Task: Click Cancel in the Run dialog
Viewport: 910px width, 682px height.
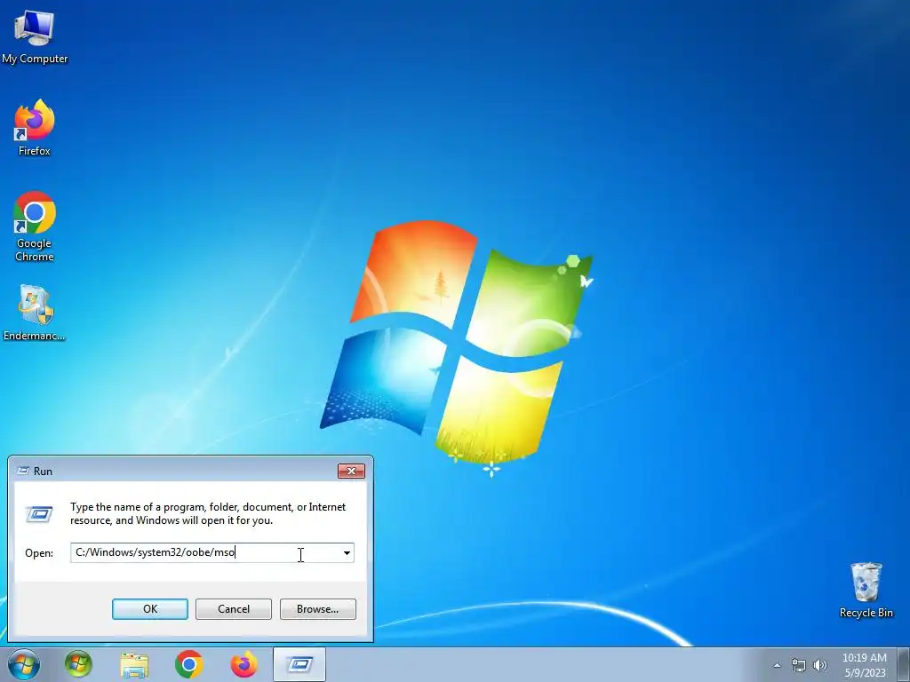Action: pos(234,609)
